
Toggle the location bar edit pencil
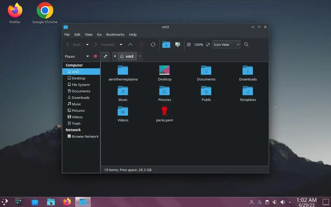[x=105, y=56]
